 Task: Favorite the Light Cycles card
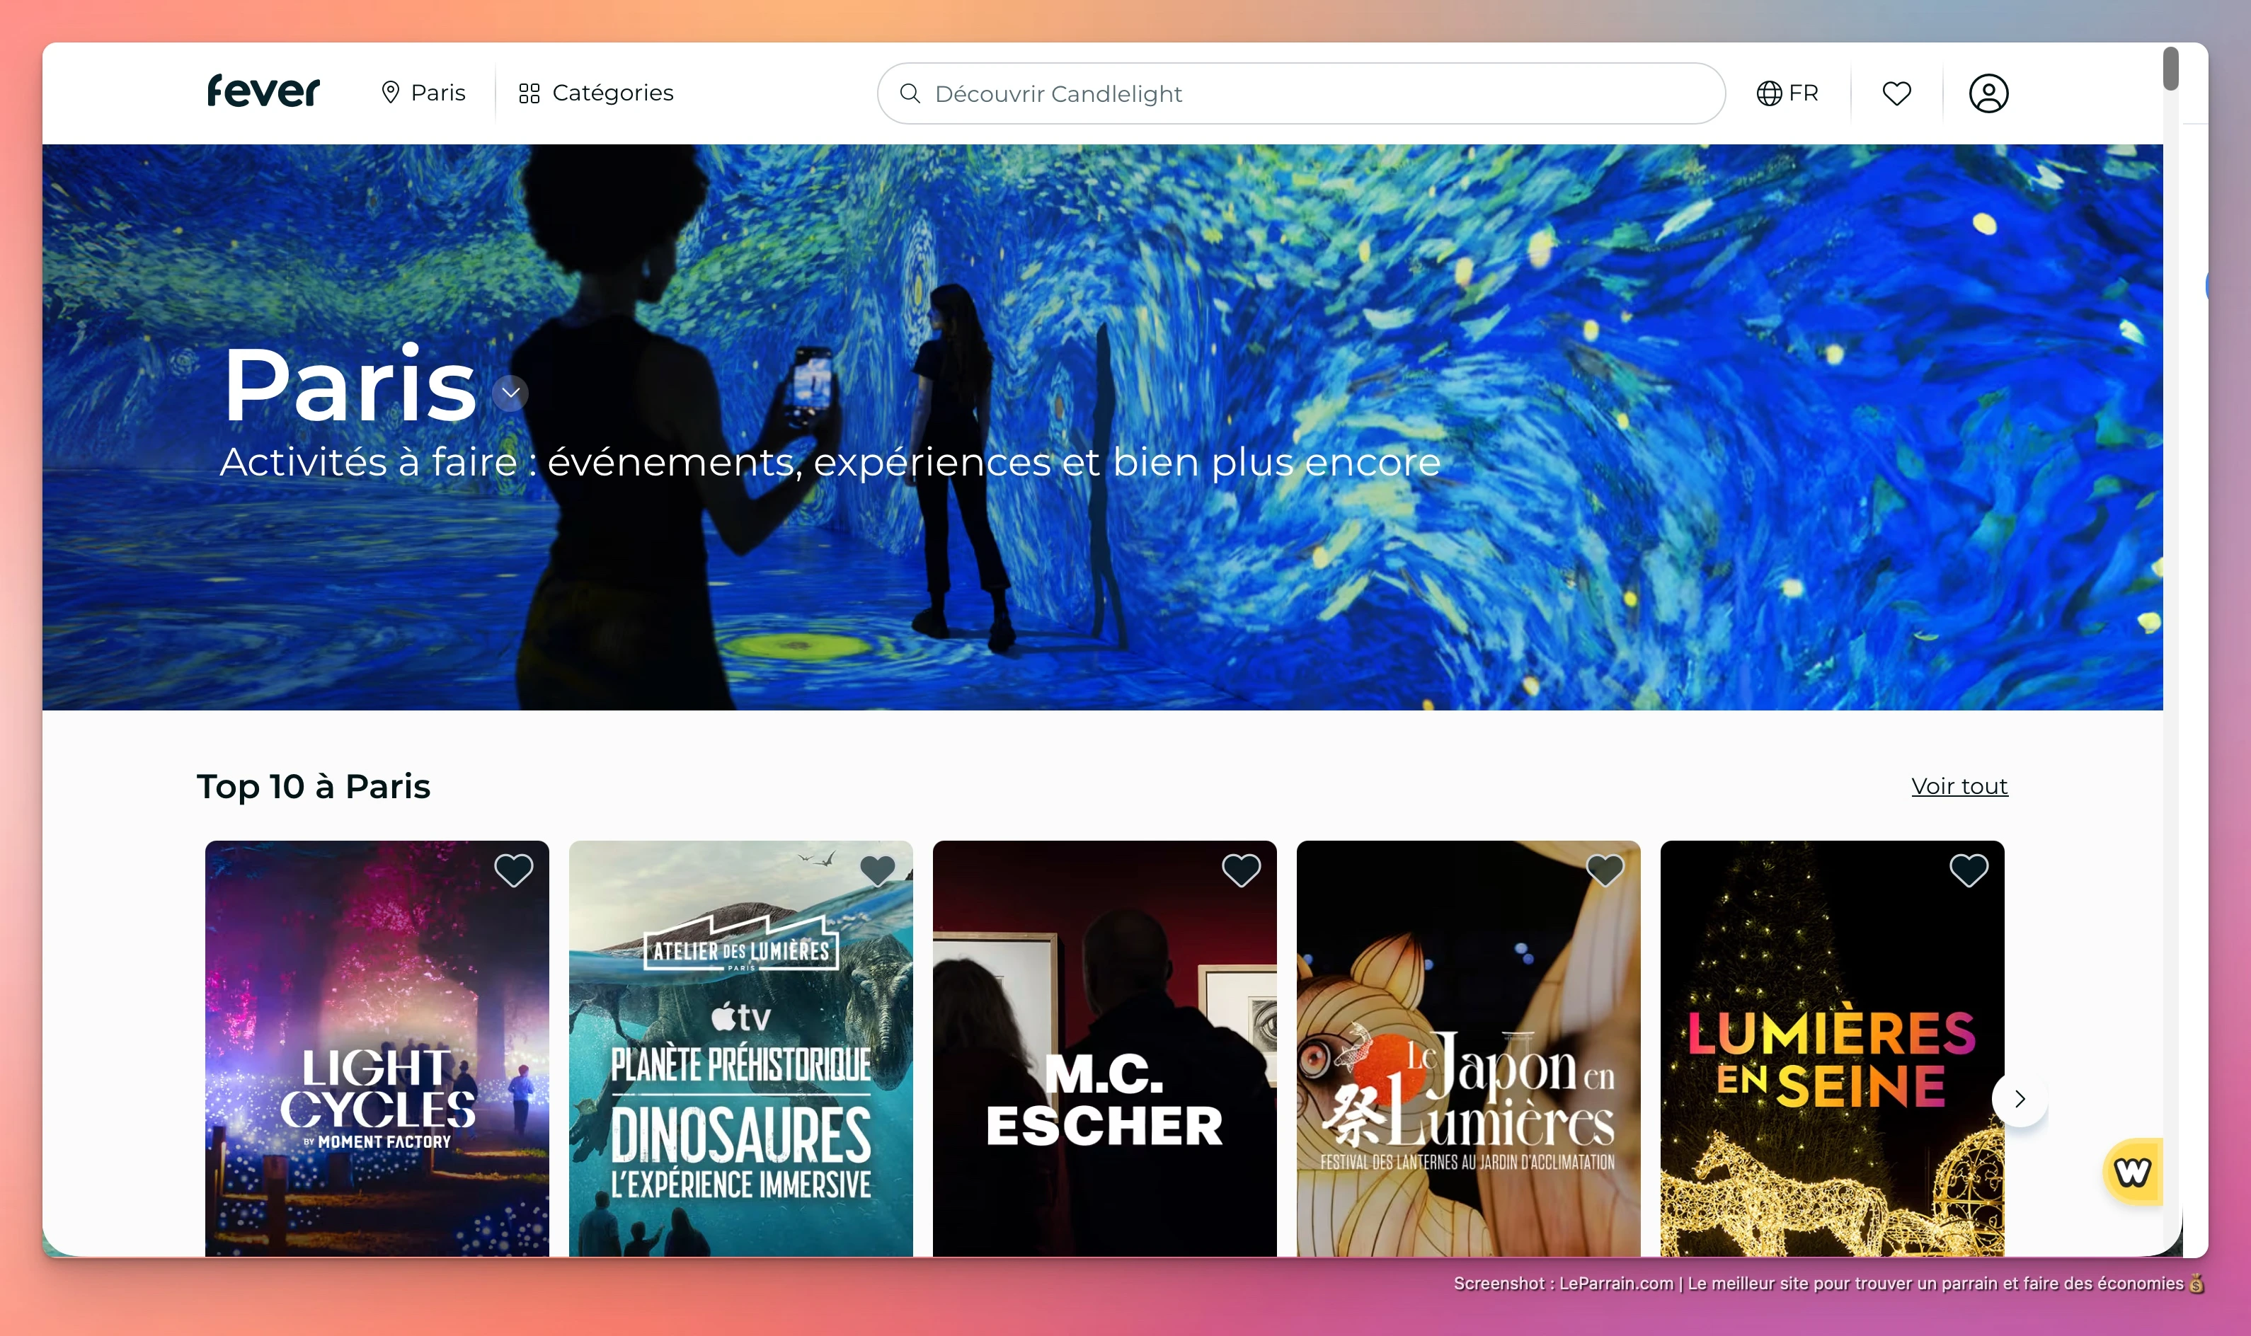coord(513,870)
